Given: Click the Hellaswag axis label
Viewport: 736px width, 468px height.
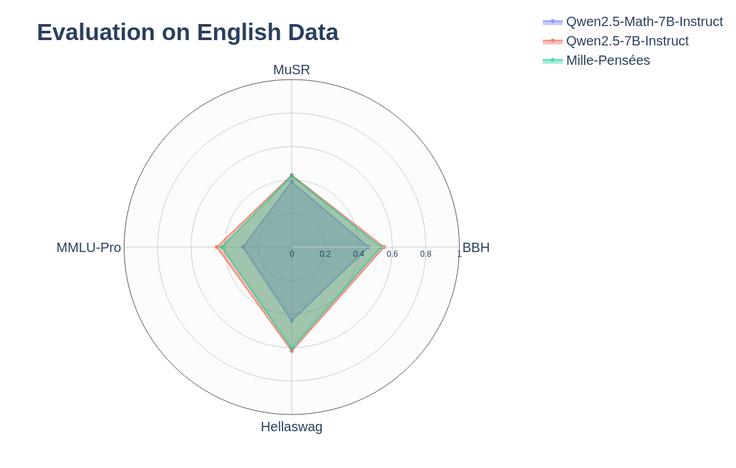Looking at the screenshot, I should [292, 427].
